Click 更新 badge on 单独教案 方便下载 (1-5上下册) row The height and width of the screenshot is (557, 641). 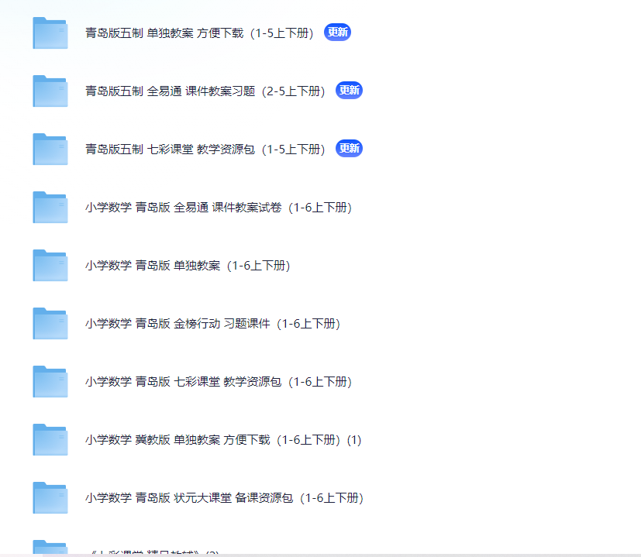[337, 32]
